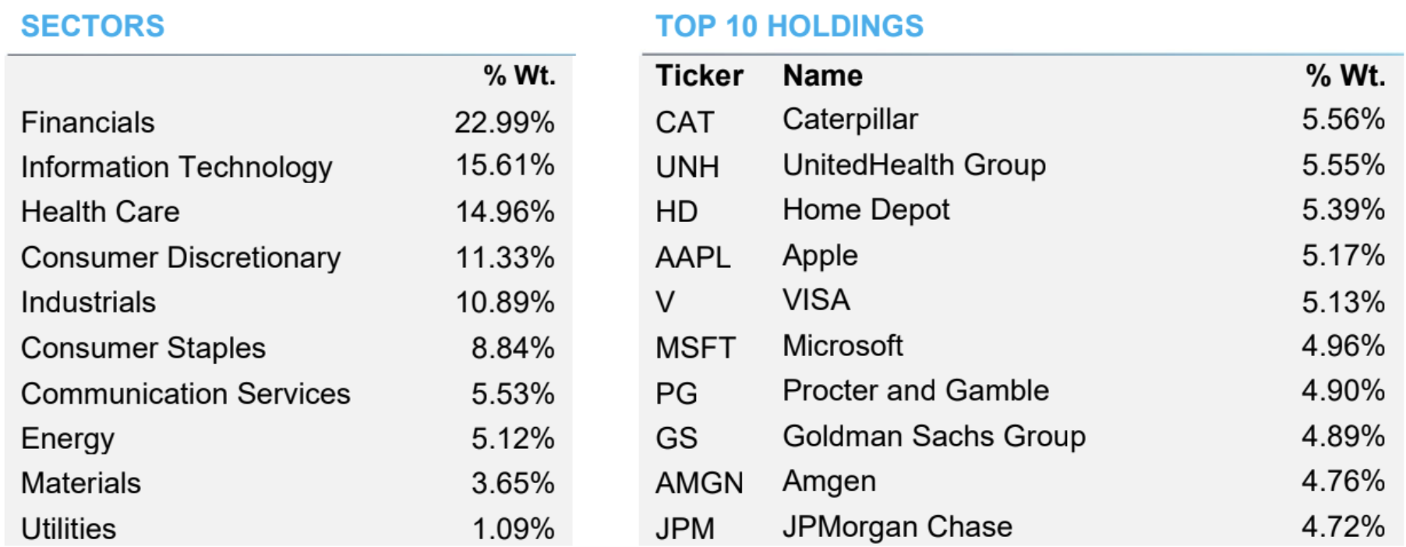The height and width of the screenshot is (547, 1406).
Task: Click the Ticker column header
Action: (x=699, y=76)
